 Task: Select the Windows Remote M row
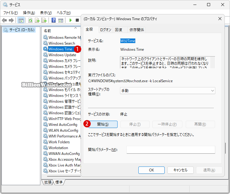tap(62, 37)
